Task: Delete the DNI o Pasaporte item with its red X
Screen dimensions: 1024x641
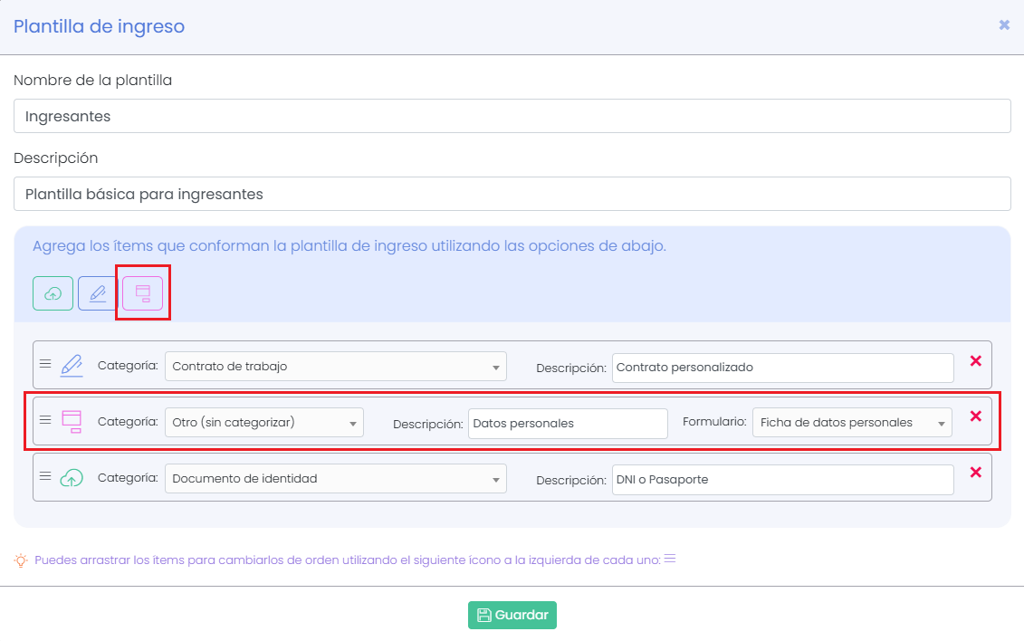Action: click(976, 472)
